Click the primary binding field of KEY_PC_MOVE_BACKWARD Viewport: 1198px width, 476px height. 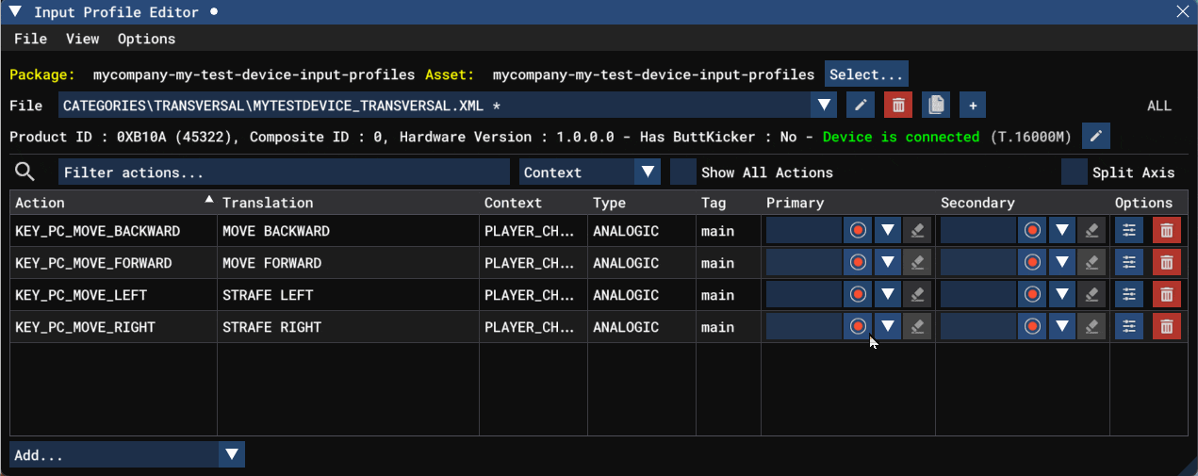click(803, 231)
